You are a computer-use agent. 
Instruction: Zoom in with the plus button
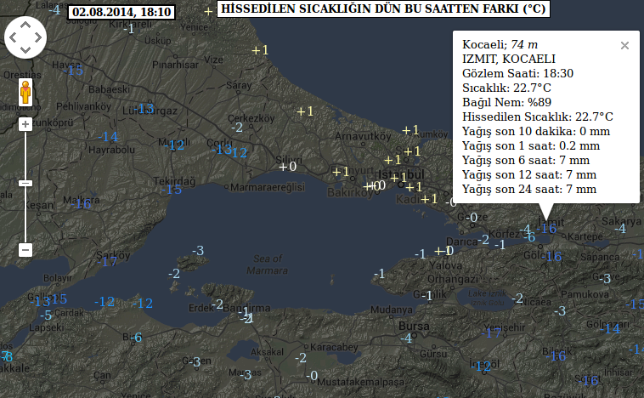coord(25,125)
